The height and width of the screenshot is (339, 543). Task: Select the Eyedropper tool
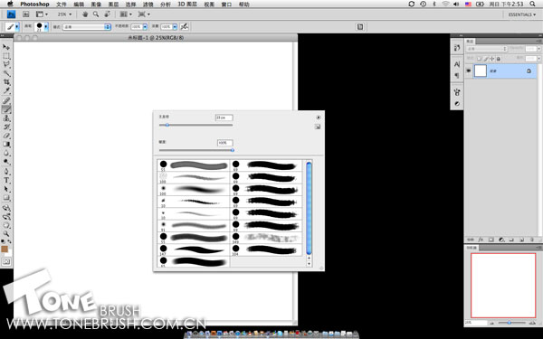[6, 91]
